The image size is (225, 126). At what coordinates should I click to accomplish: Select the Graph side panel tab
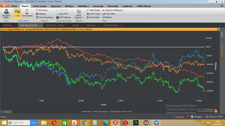[222, 35]
